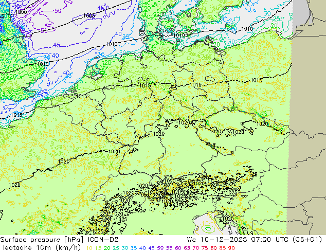This screenshot has height=252, width=326.
Task: Click the 60 km/h isotach legend value
Action: coord(178,248)
